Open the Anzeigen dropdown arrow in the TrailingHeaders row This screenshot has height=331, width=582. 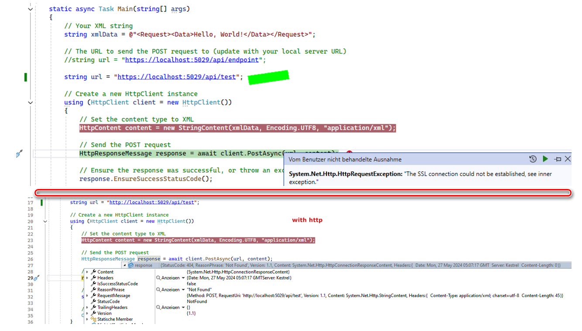click(x=183, y=307)
